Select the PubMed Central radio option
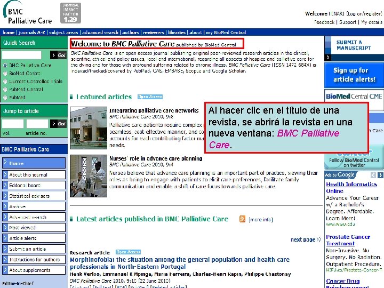 [5, 90]
